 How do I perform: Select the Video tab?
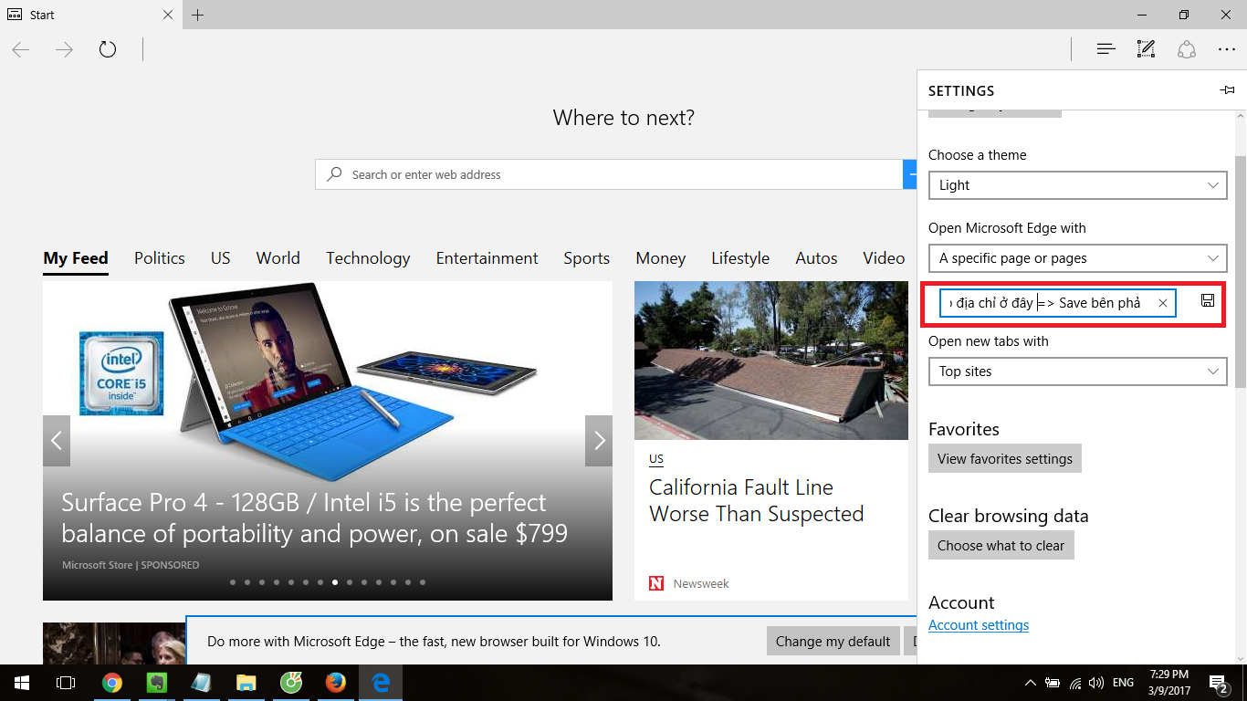pos(884,258)
